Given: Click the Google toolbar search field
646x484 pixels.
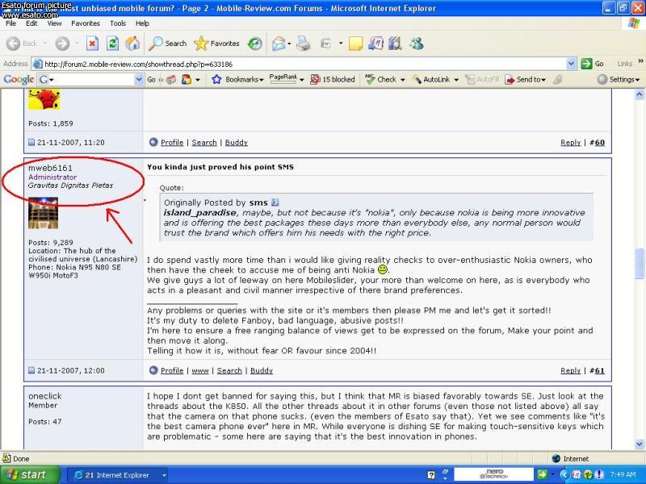Looking at the screenshot, I should 90,79.
